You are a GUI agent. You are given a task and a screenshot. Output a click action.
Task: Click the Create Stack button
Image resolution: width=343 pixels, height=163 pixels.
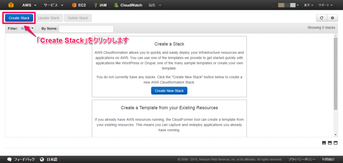(19, 18)
